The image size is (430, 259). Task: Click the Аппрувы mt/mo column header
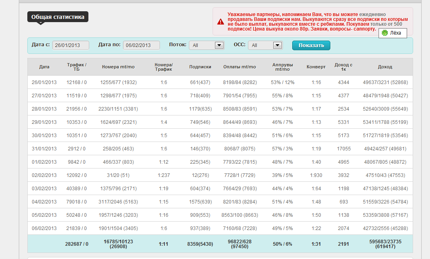(283, 67)
